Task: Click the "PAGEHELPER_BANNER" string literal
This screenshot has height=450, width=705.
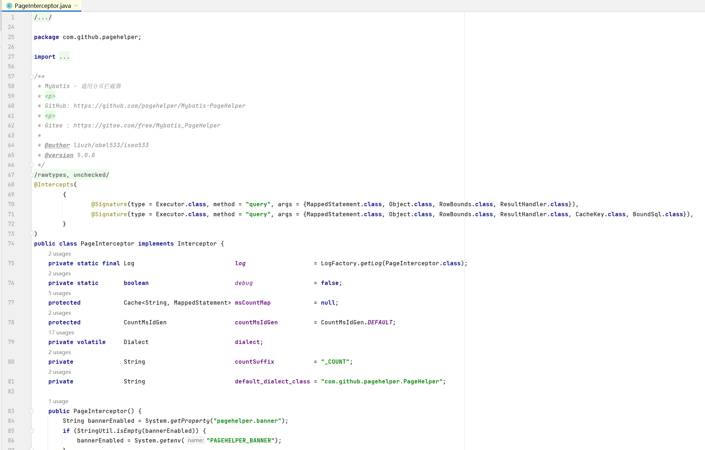Action: click(241, 440)
